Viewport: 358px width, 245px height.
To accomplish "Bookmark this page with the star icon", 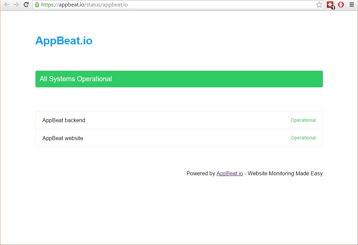I will pos(319,5).
